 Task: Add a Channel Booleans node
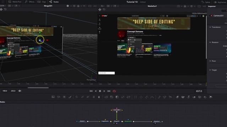click(112, 97)
